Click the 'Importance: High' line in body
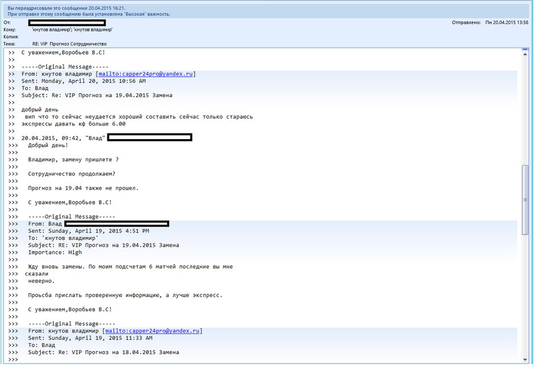535x367 pixels. pos(55,252)
